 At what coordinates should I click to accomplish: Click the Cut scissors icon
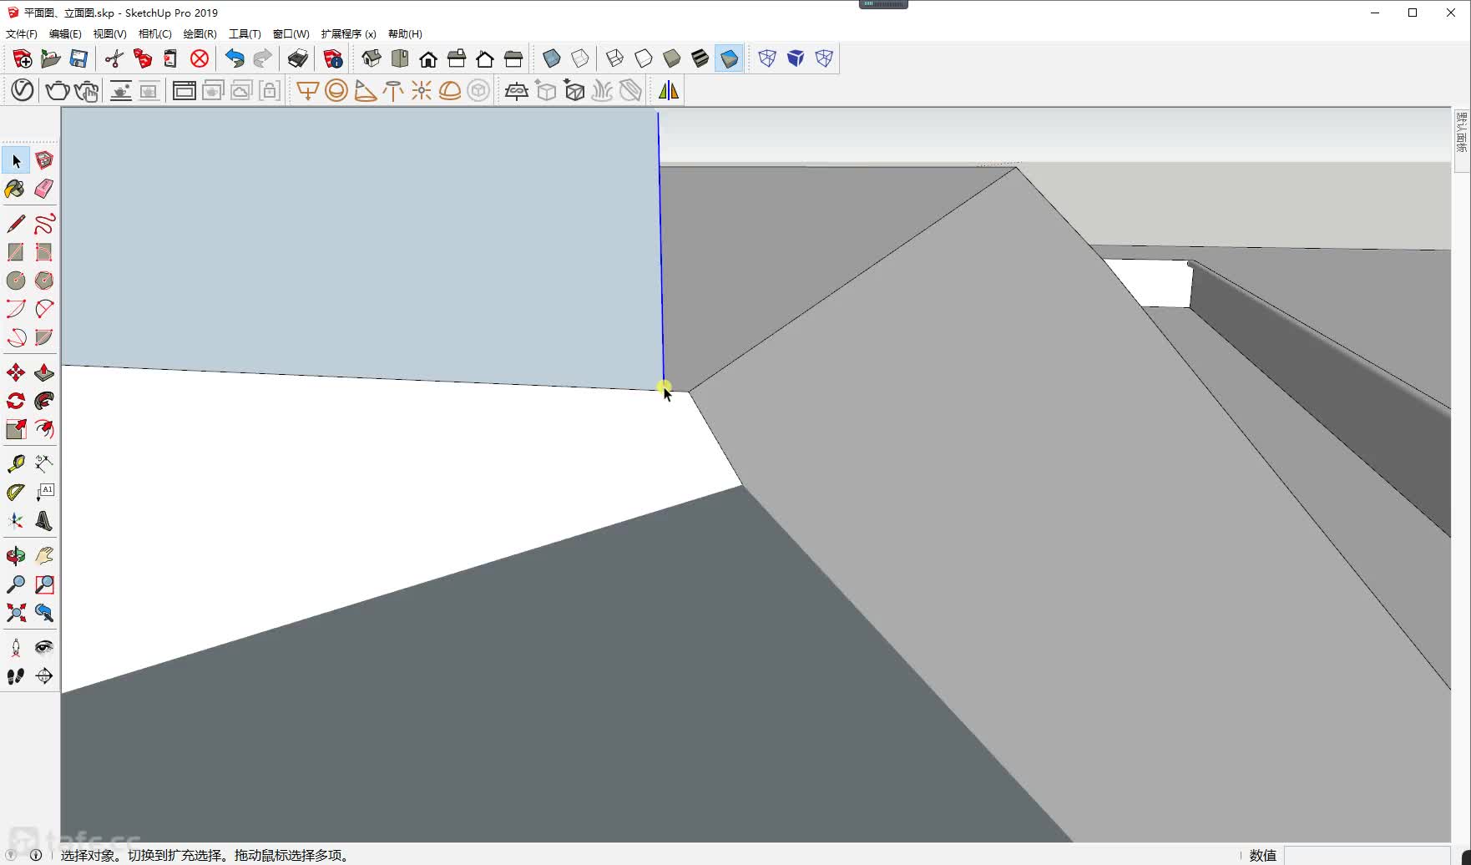[x=114, y=58]
